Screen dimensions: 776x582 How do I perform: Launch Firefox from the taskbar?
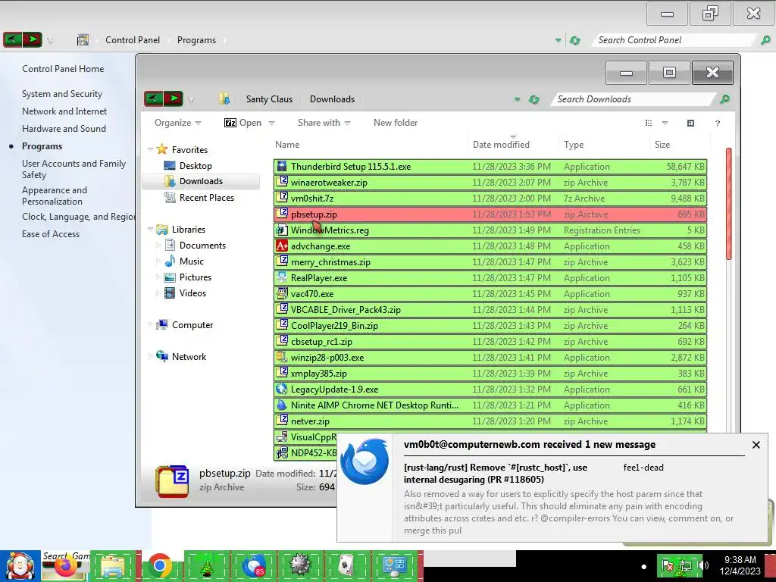[x=67, y=566]
